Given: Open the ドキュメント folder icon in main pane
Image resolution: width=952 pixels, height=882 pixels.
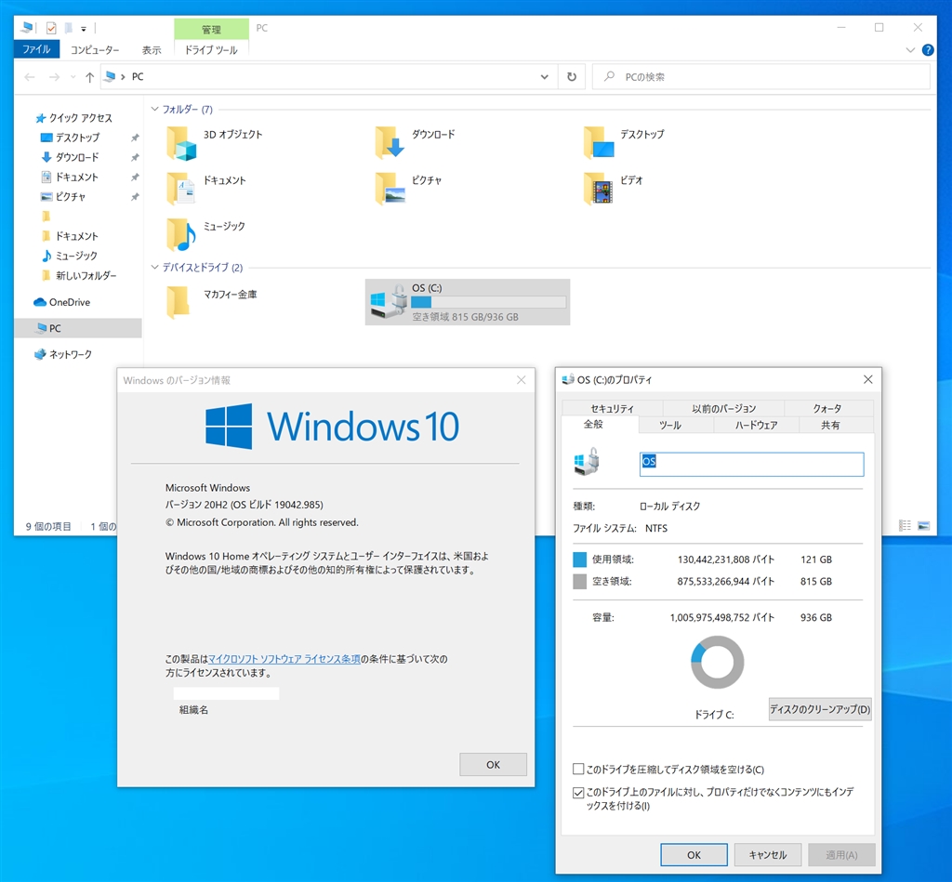Looking at the screenshot, I should 181,188.
